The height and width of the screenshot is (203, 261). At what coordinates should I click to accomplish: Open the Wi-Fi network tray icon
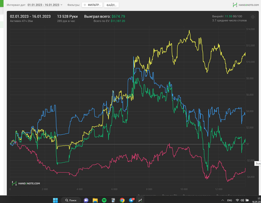(238, 200)
